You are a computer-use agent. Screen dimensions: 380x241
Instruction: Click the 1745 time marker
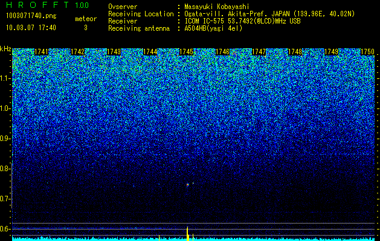coord(186,52)
